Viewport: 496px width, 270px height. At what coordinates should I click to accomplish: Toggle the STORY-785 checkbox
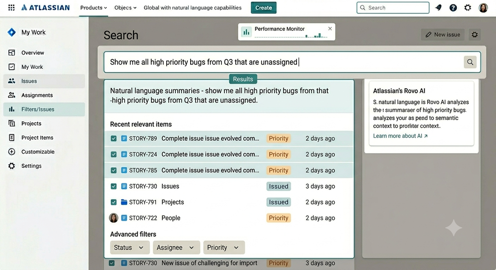click(x=114, y=170)
